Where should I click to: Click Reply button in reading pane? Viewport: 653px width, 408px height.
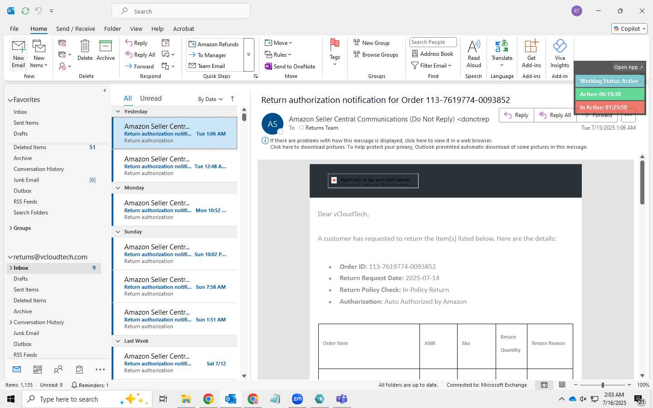(517, 115)
